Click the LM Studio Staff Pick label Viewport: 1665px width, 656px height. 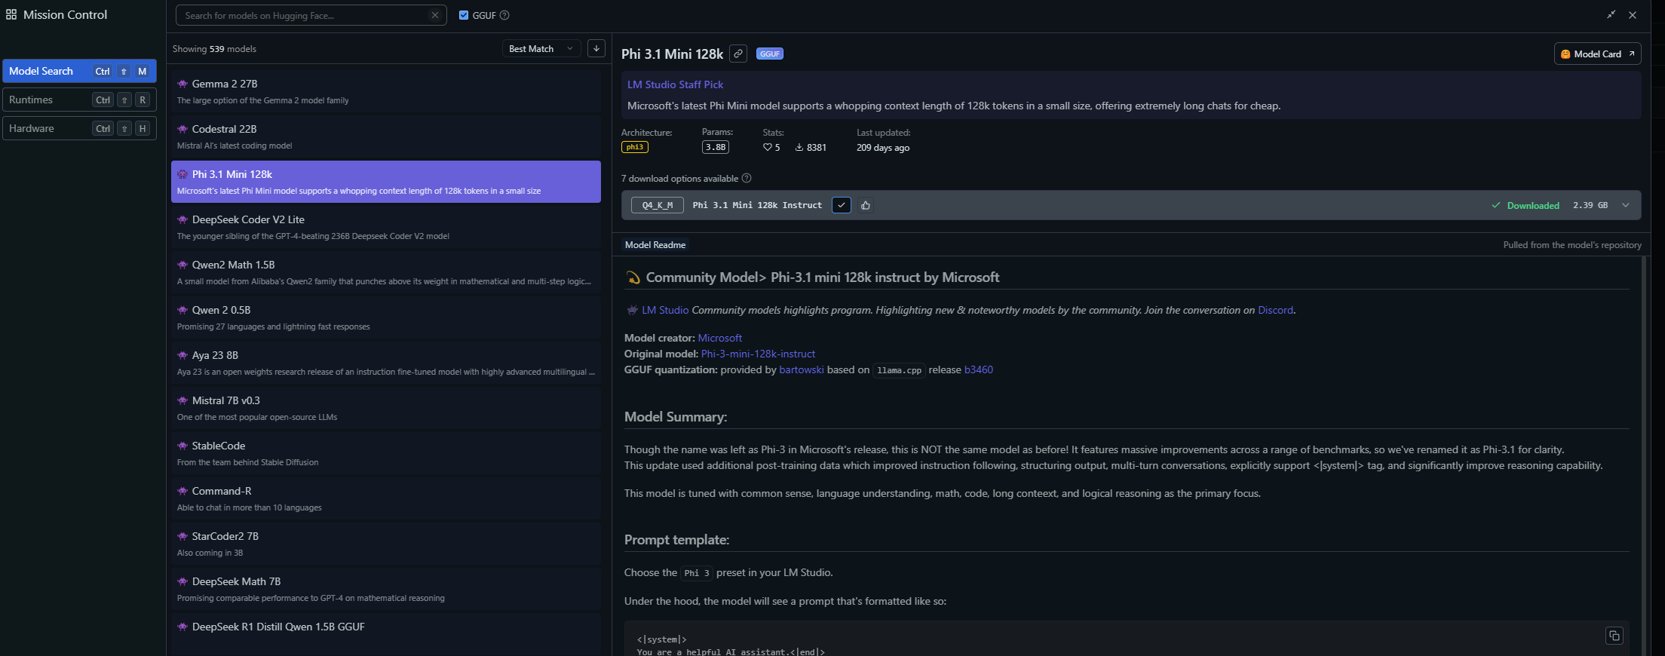tap(675, 84)
